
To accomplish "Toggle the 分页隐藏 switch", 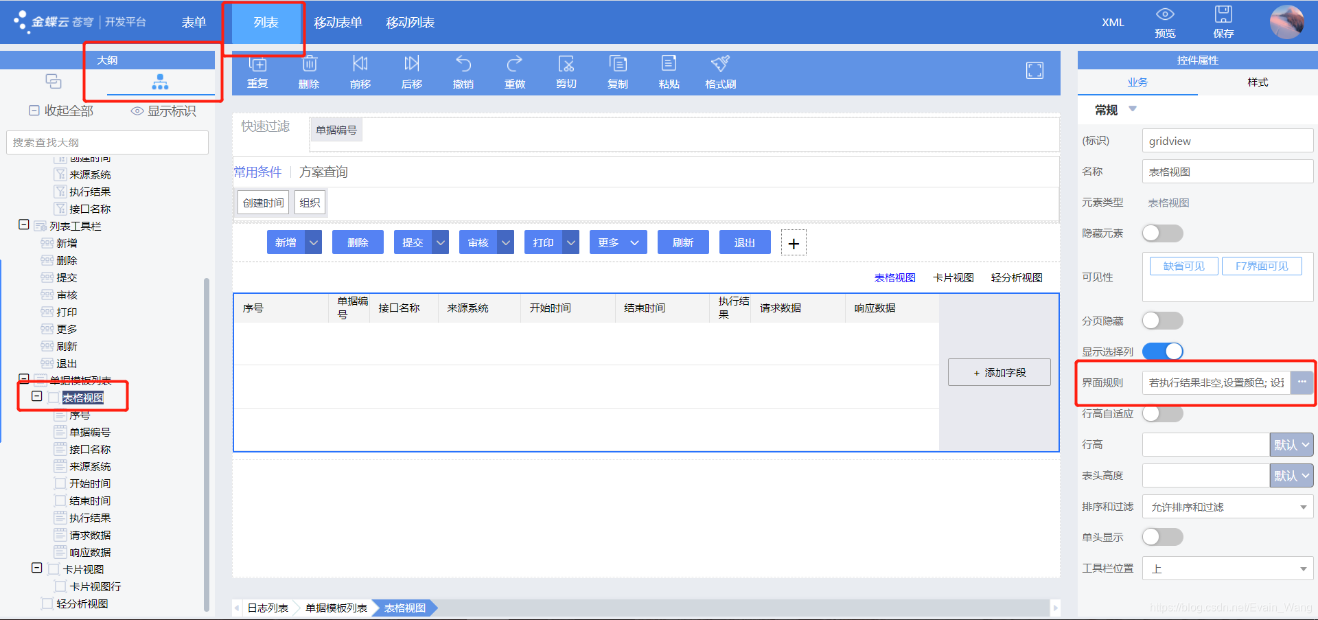I will click(1162, 321).
